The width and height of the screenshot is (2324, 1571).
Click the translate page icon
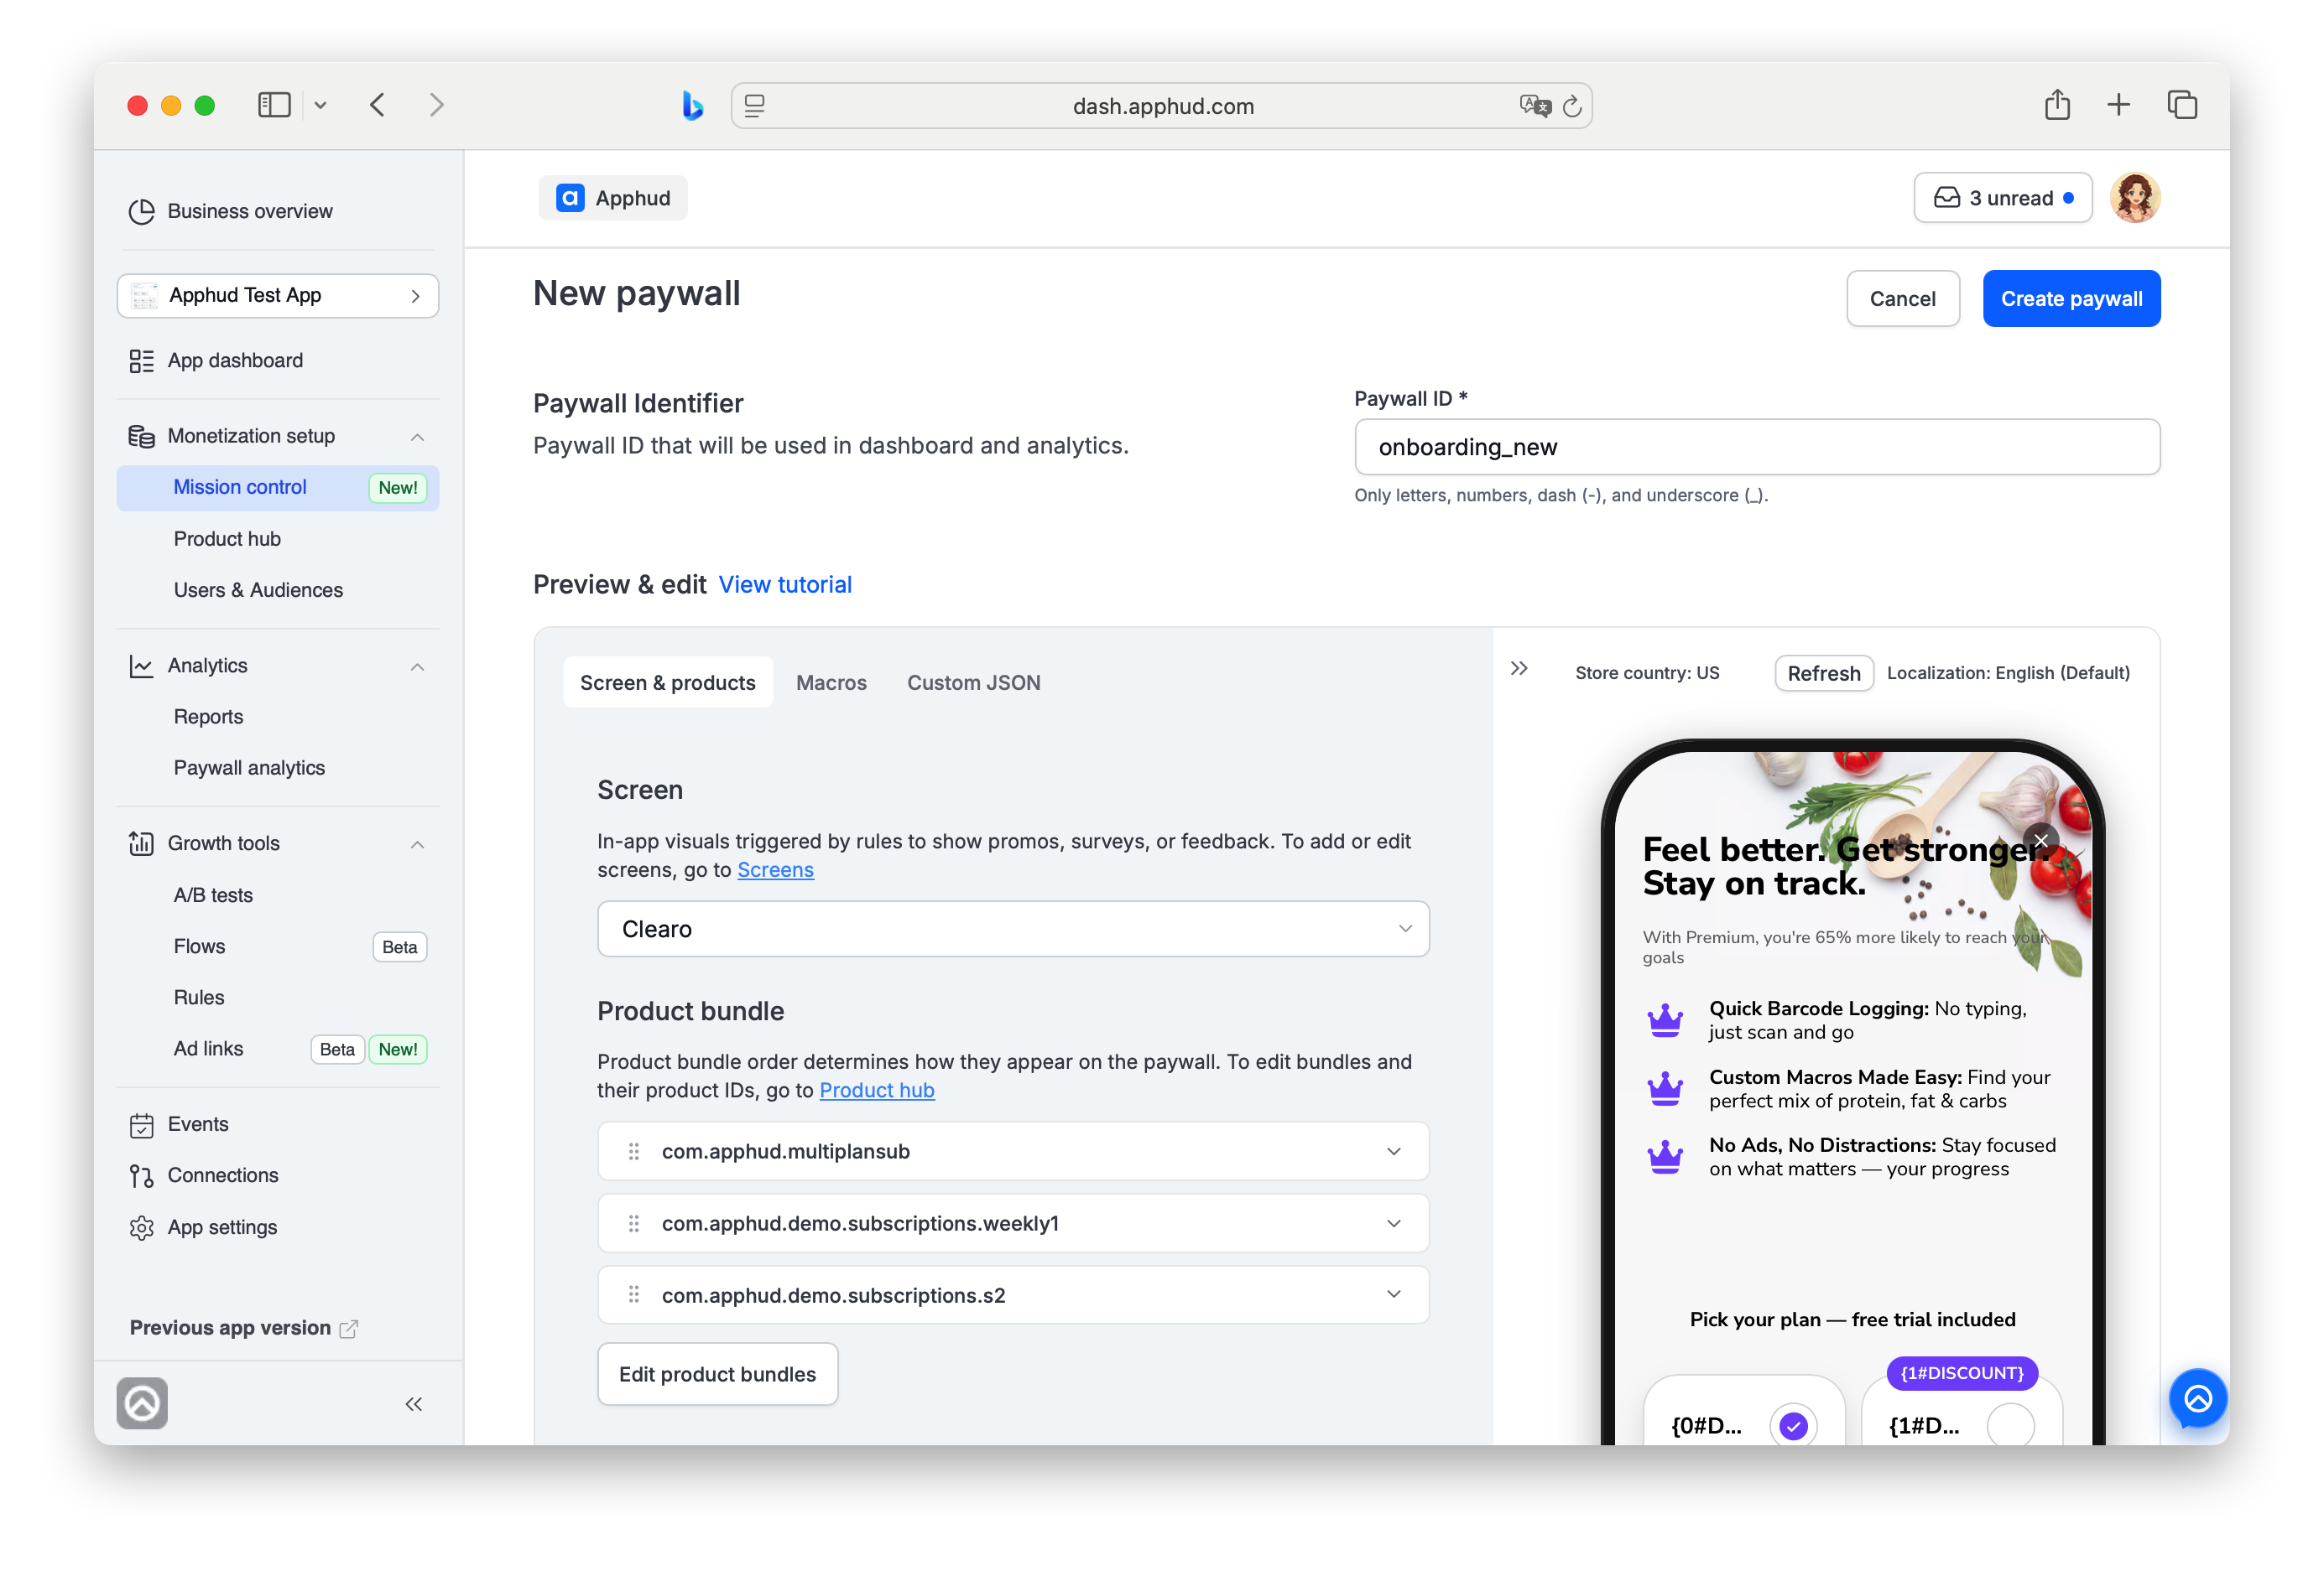pyautogui.click(x=1535, y=106)
